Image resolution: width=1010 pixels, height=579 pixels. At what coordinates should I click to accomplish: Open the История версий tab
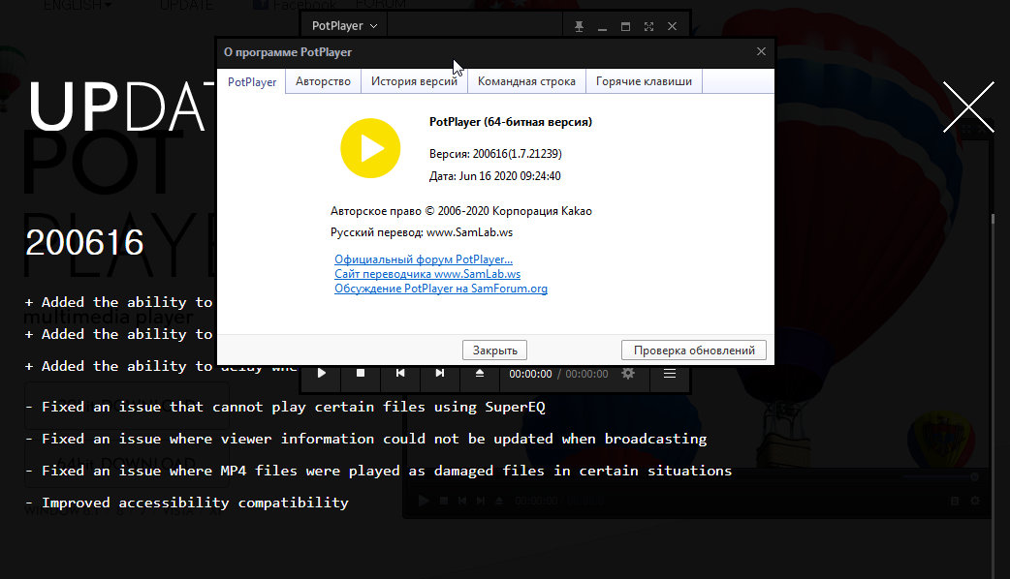[414, 81]
